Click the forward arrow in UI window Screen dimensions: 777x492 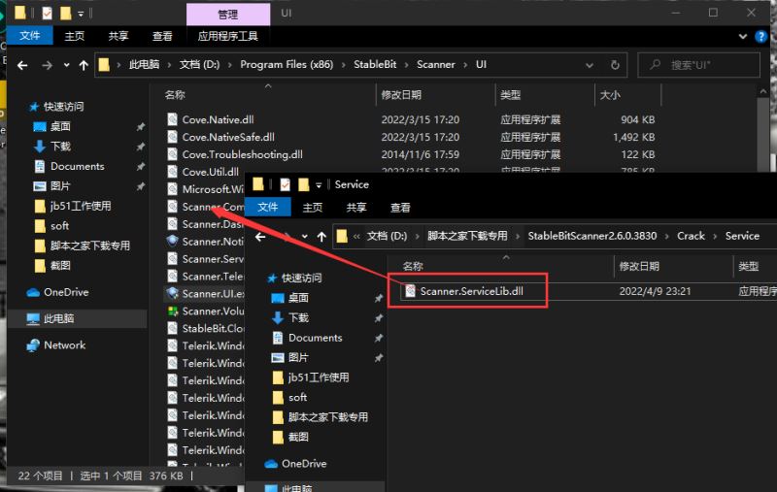[x=47, y=65]
